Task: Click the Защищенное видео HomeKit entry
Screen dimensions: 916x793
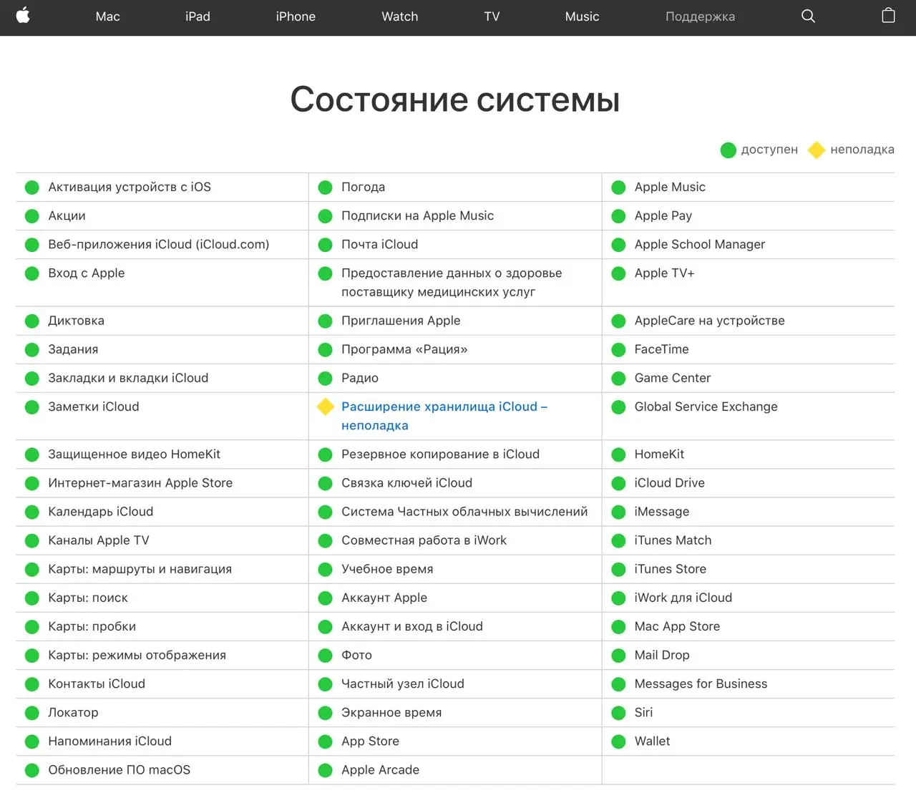Action: point(135,454)
